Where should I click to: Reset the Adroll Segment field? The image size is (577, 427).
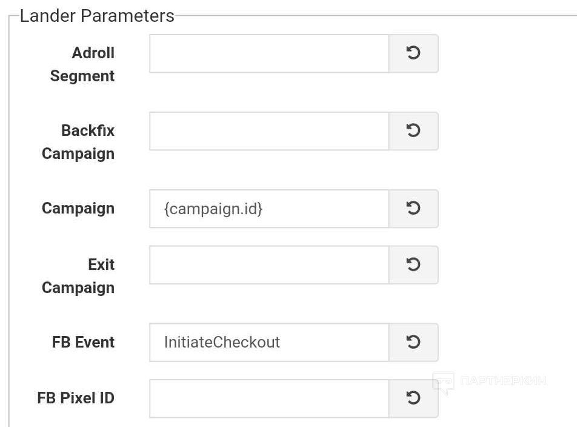413,53
